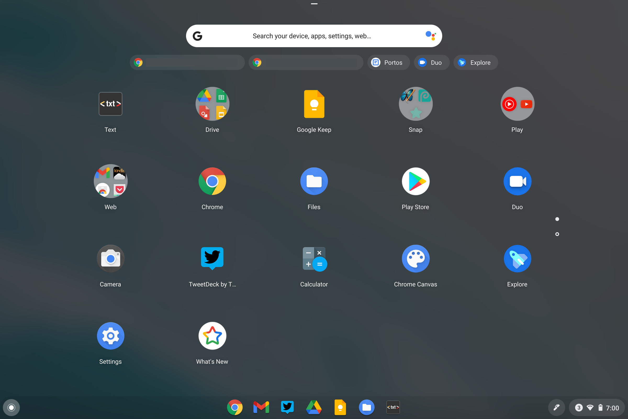
Task: Launch the Camera app
Action: pos(110,259)
